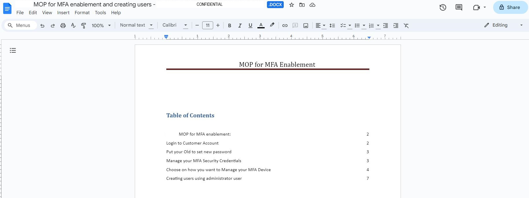Click the font size field

[x=208, y=25]
